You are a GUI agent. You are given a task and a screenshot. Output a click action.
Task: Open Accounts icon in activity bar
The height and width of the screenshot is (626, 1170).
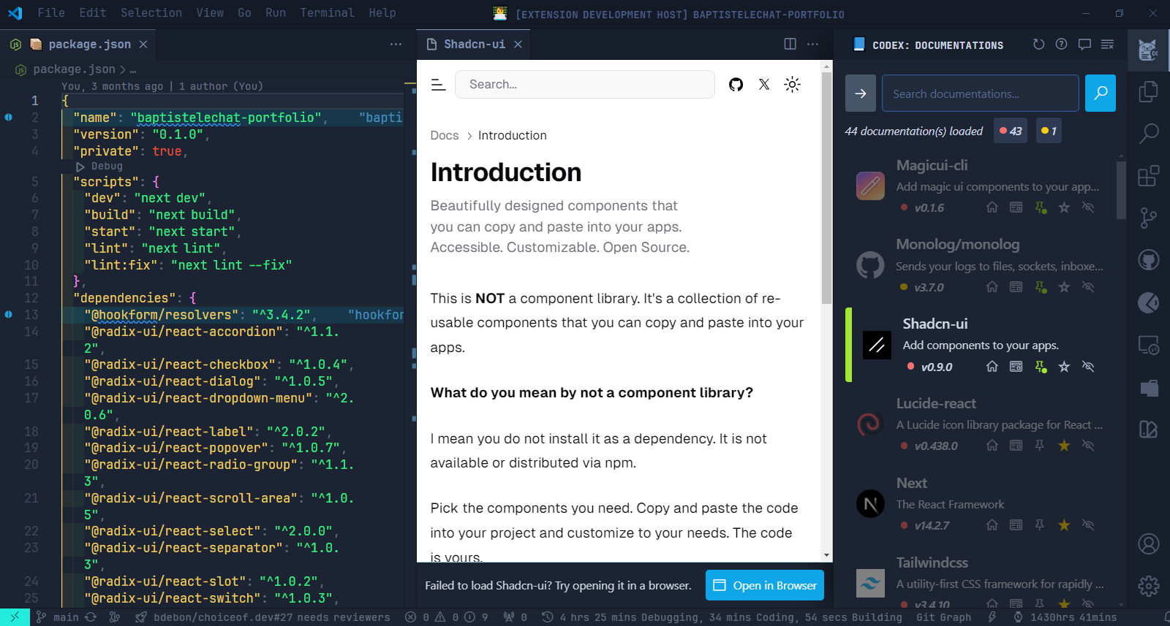(1148, 544)
